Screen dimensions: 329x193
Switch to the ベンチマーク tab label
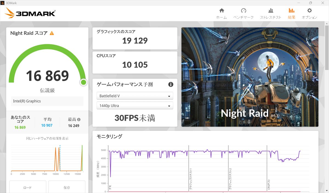click(243, 17)
